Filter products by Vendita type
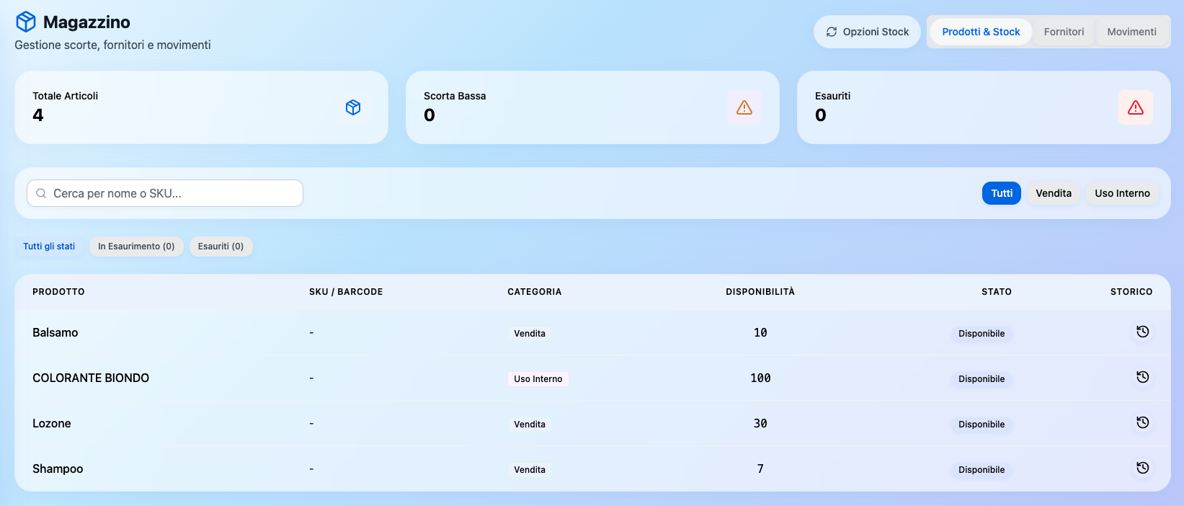 1053,193
